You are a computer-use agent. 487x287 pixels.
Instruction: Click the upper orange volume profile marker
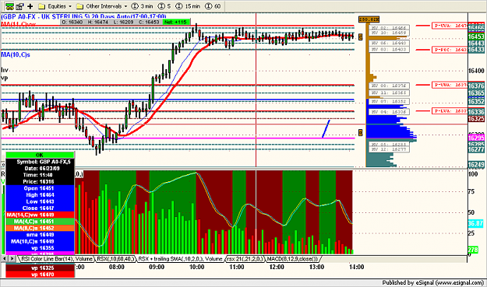point(361,37)
